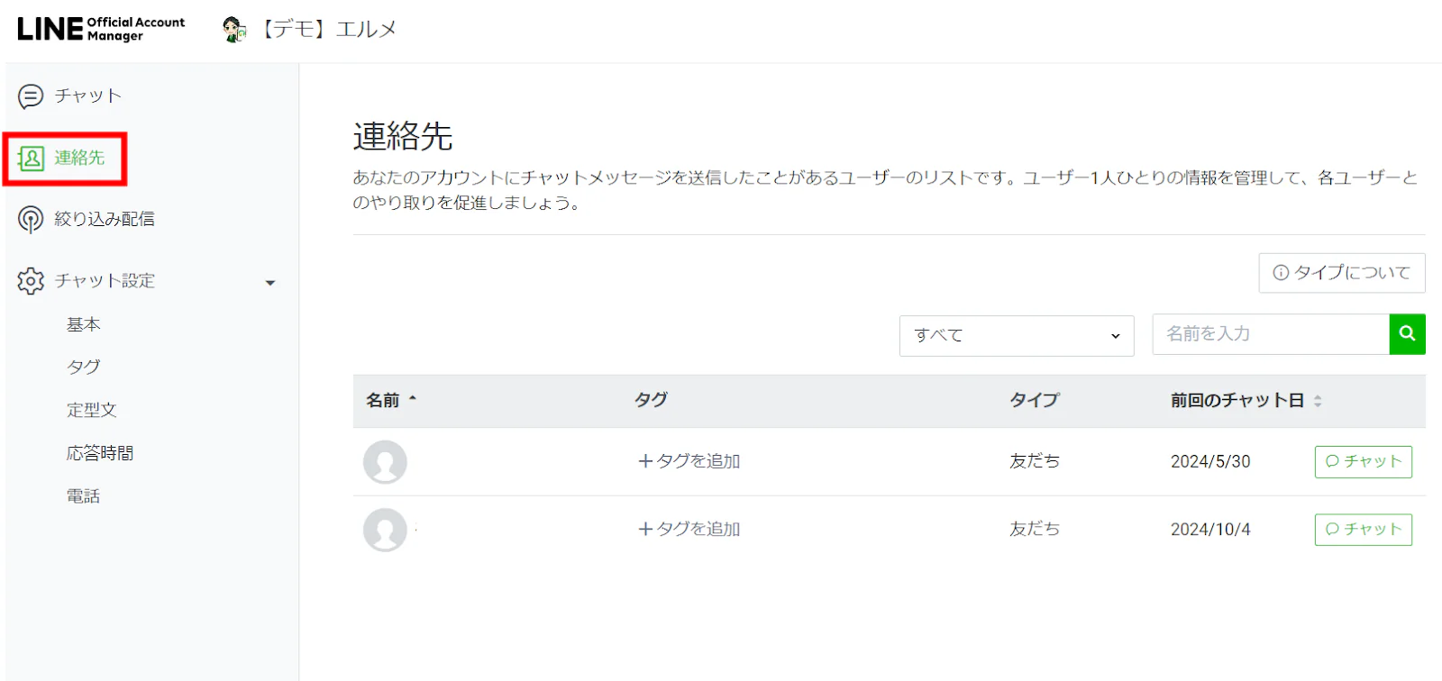Click the green search magnifier button

click(x=1407, y=334)
